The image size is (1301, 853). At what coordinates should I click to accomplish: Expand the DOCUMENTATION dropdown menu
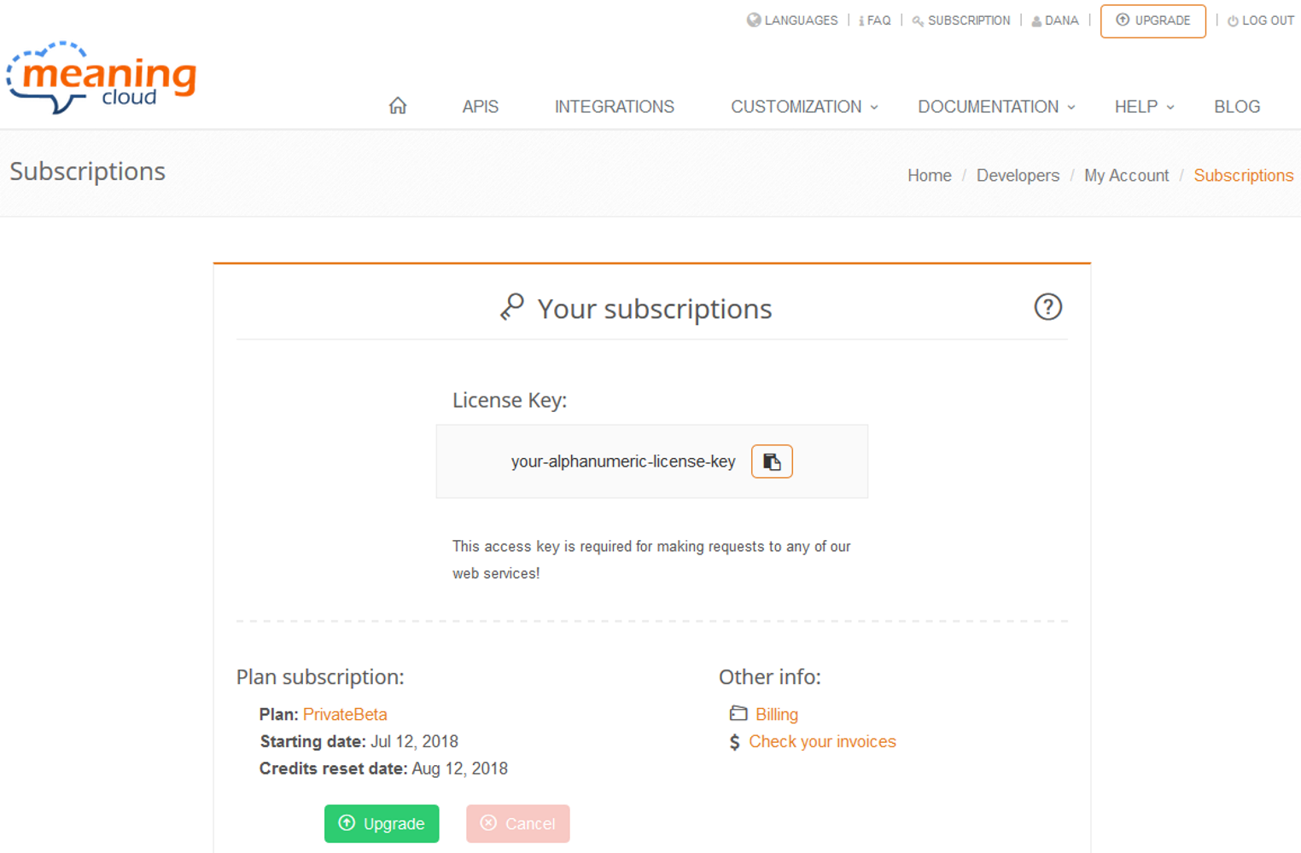pyautogui.click(x=996, y=107)
